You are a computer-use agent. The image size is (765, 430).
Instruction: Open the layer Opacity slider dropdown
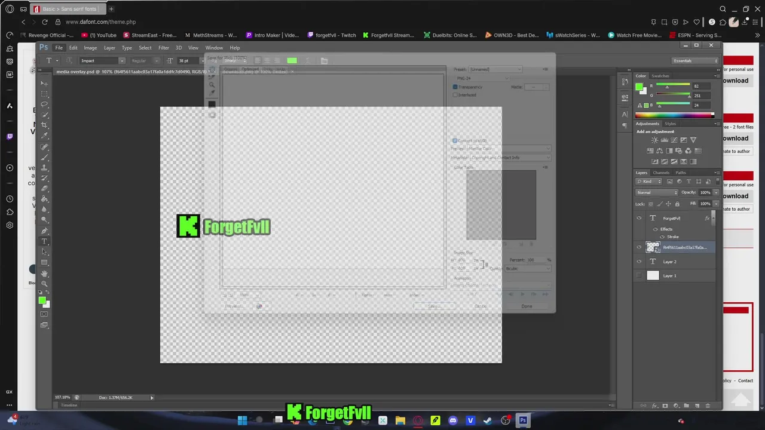tap(717, 192)
